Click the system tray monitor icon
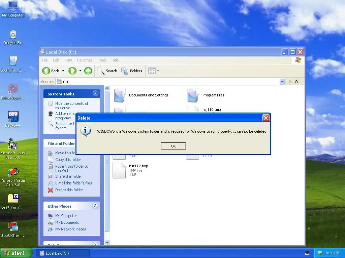This screenshot has height=258, width=345. click(320, 253)
